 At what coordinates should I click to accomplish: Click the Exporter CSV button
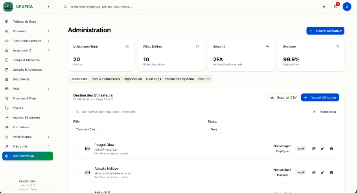283,97
